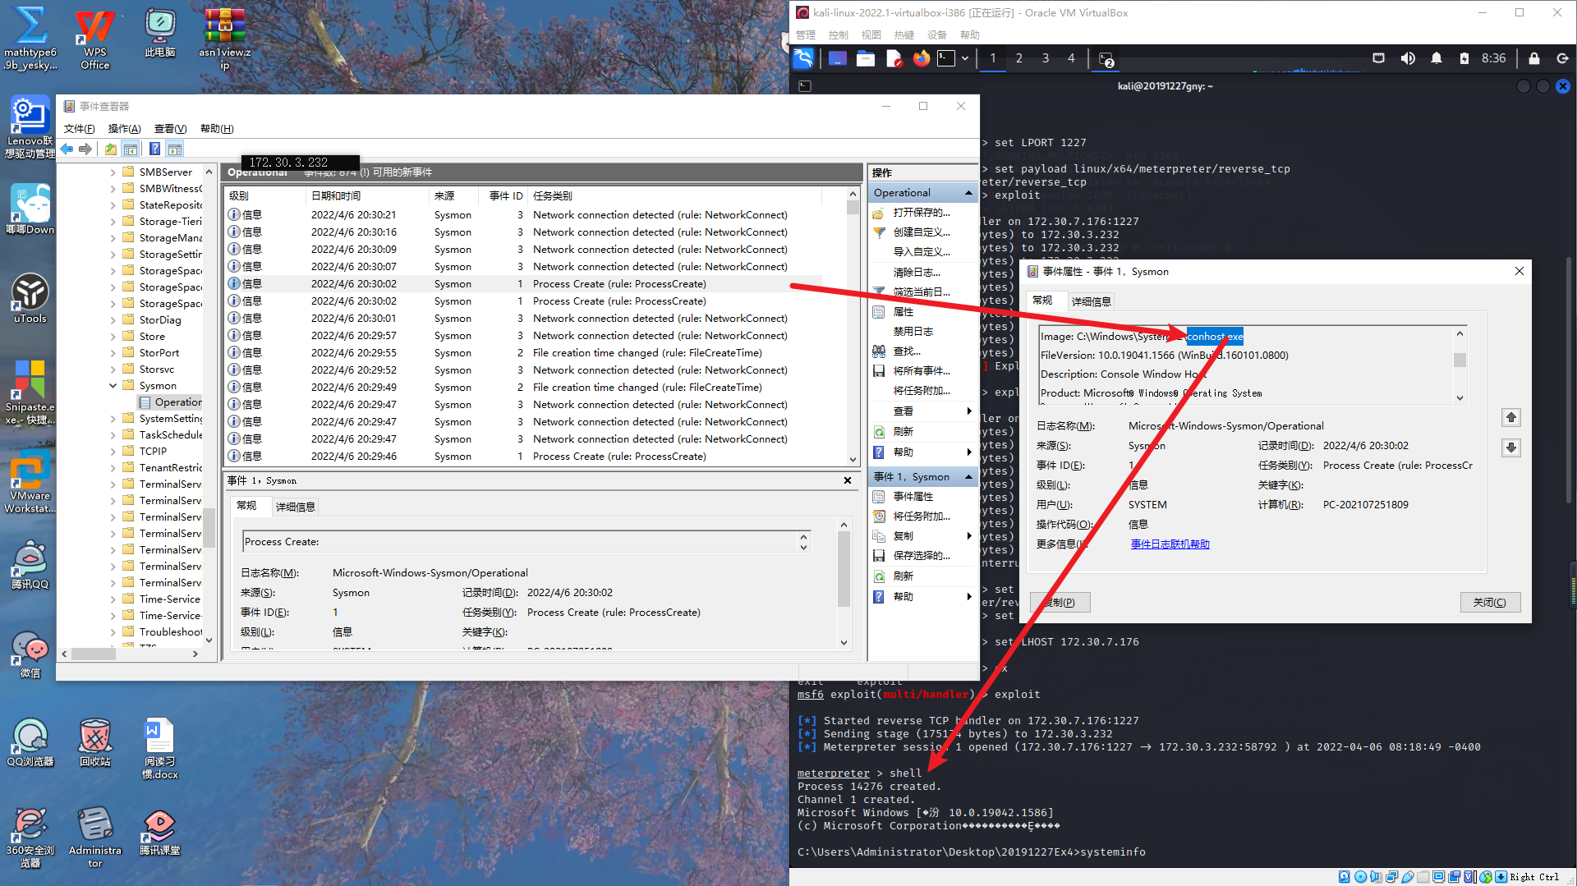This screenshot has height=886, width=1577.
Task: Click the up-folder icon in Event Viewer toolbar
Action: 111,149
